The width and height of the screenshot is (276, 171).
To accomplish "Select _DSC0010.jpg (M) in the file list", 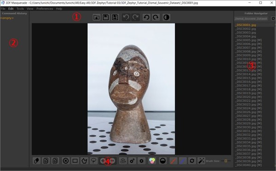I will (x=248, y=59).
